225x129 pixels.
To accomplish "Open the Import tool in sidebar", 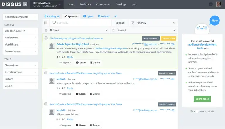I will click(x=21, y=79).
